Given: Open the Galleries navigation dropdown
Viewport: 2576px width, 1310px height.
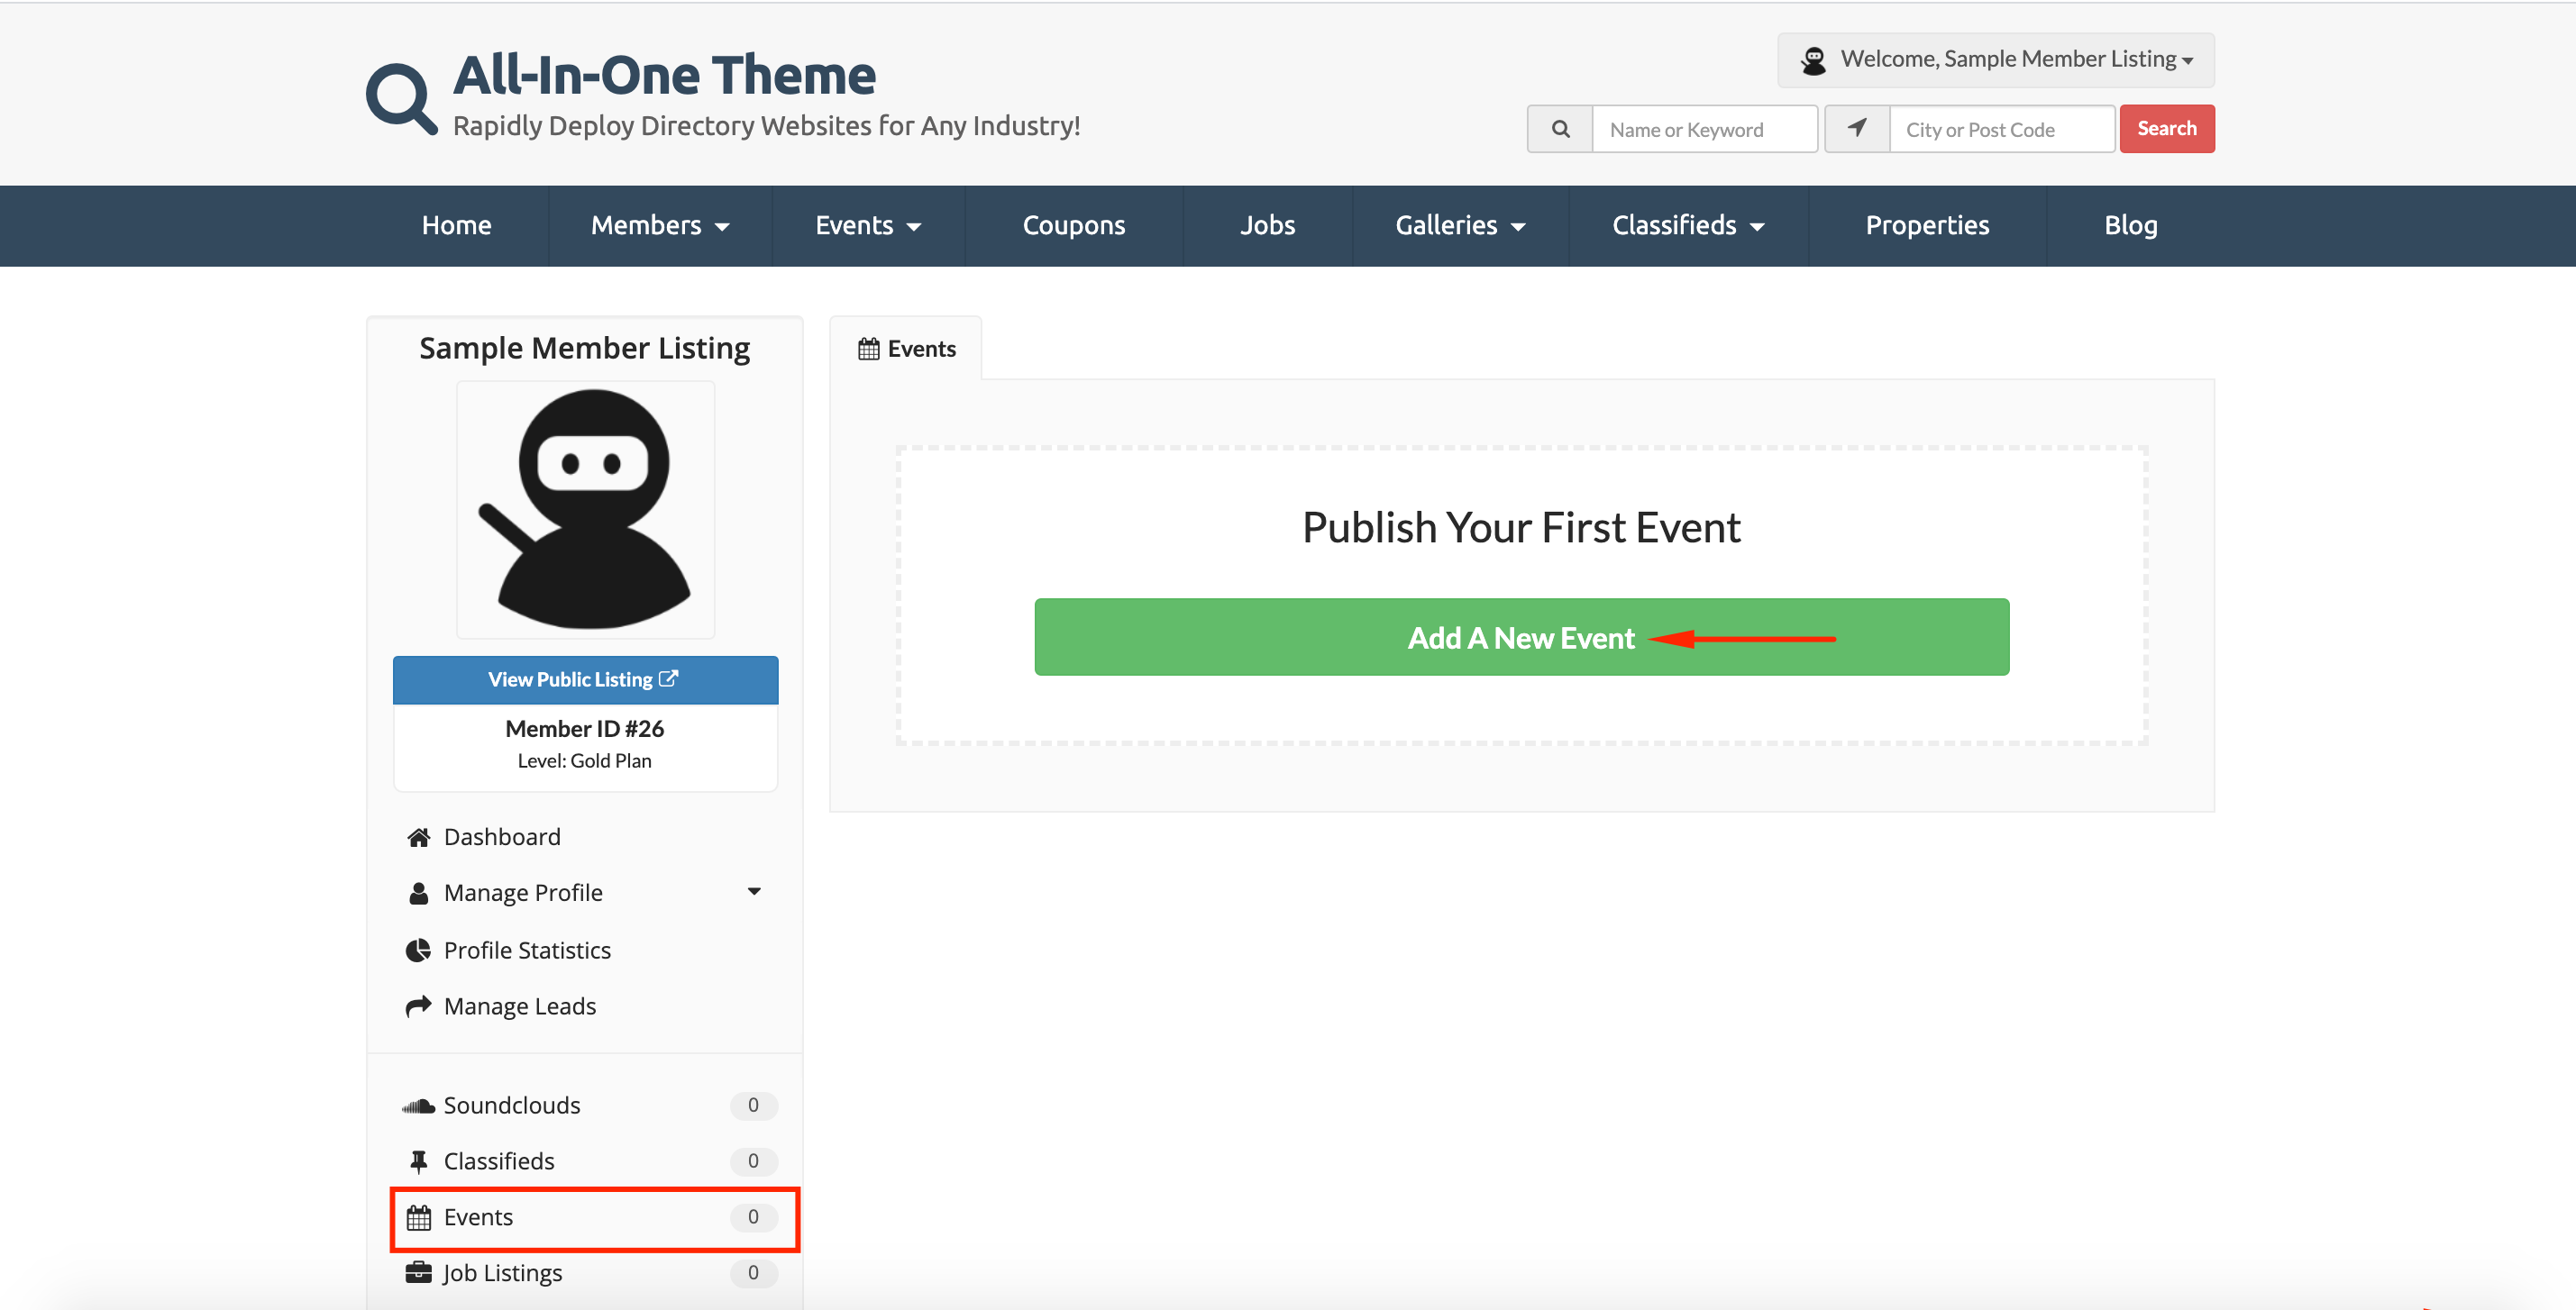Looking at the screenshot, I should point(1460,226).
